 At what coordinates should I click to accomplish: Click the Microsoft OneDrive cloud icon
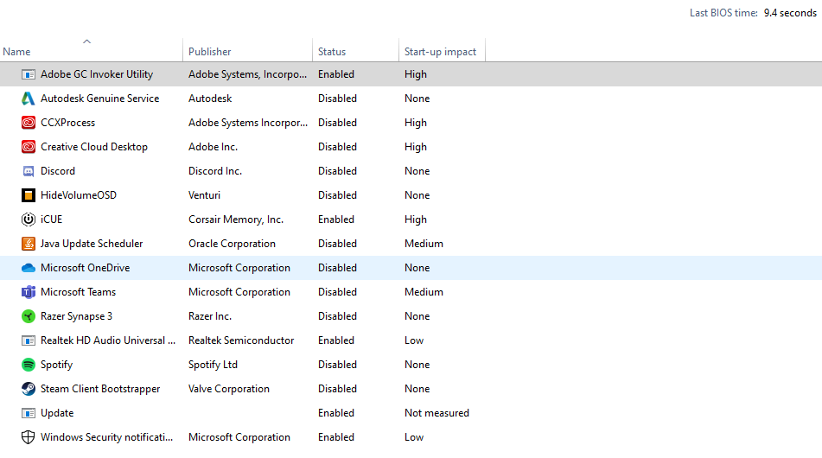pyautogui.click(x=29, y=268)
